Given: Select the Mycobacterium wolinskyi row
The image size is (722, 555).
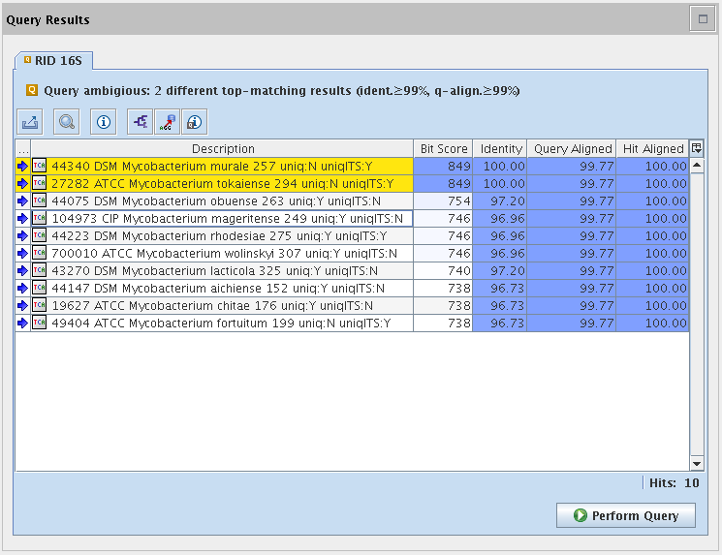Looking at the screenshot, I should click(223, 254).
